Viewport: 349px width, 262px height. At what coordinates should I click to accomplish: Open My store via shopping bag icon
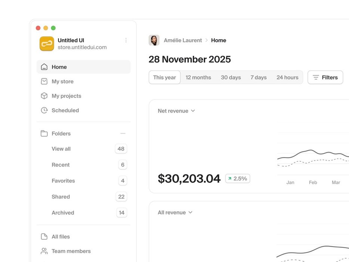44,81
